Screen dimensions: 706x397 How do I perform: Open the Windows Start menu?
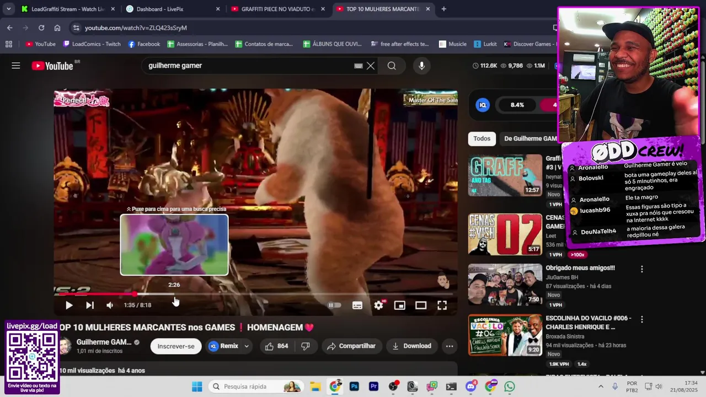(197, 387)
